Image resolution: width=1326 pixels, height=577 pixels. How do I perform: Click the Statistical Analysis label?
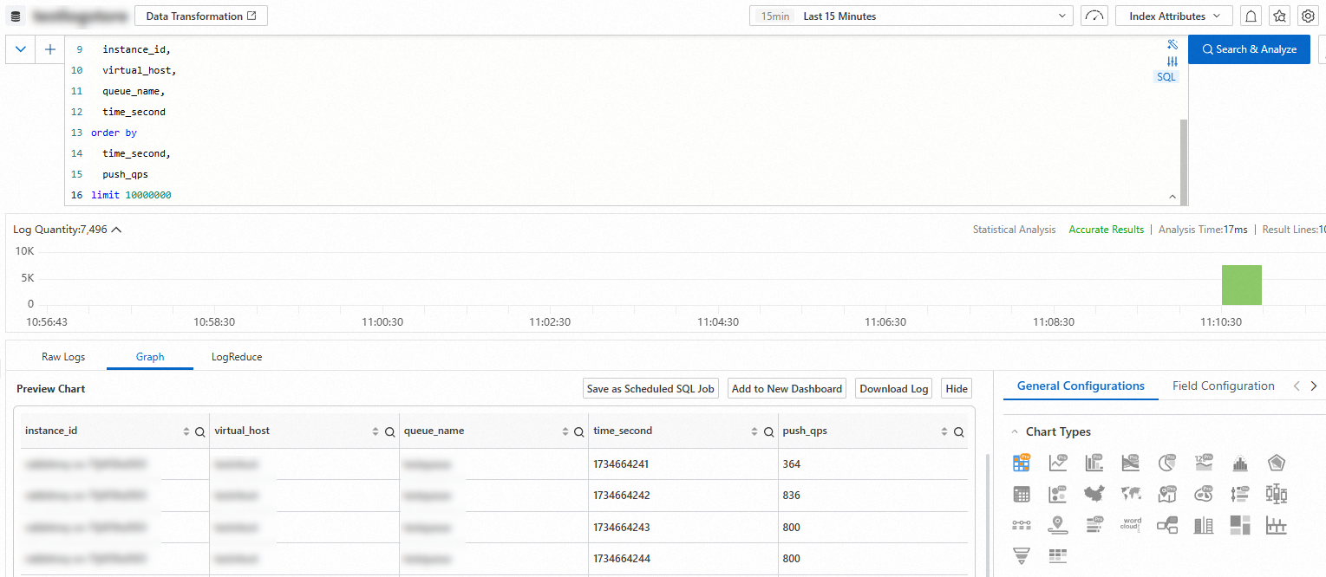[x=1014, y=230]
